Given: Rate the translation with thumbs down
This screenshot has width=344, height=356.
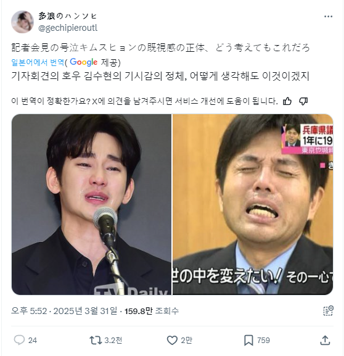Looking at the screenshot, I should [303, 101].
